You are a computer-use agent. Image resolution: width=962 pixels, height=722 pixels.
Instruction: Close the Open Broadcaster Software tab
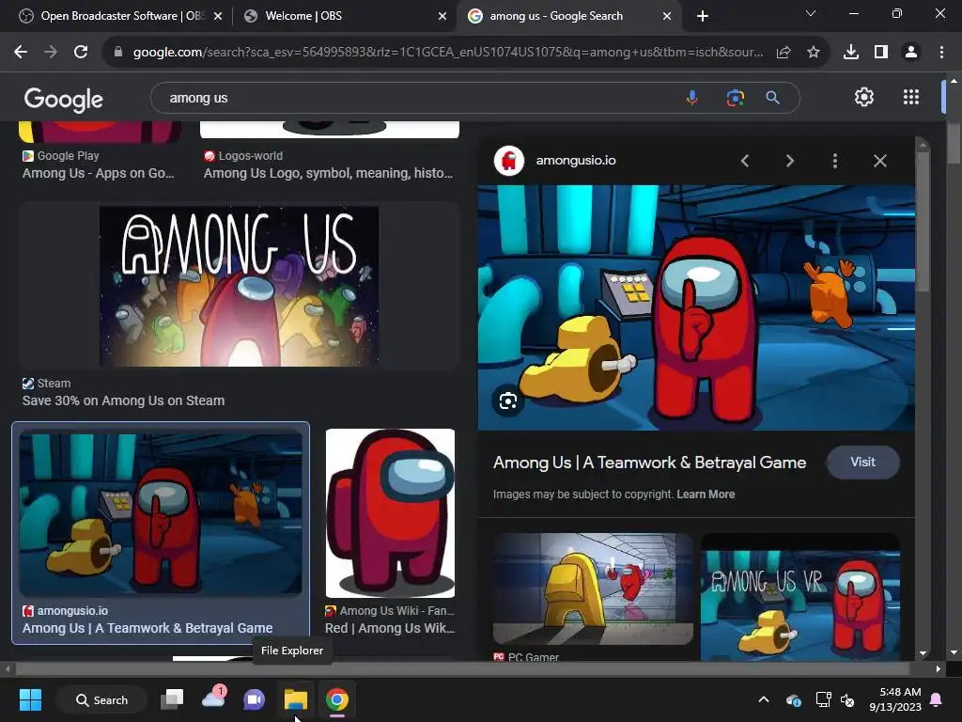pyautogui.click(x=218, y=16)
